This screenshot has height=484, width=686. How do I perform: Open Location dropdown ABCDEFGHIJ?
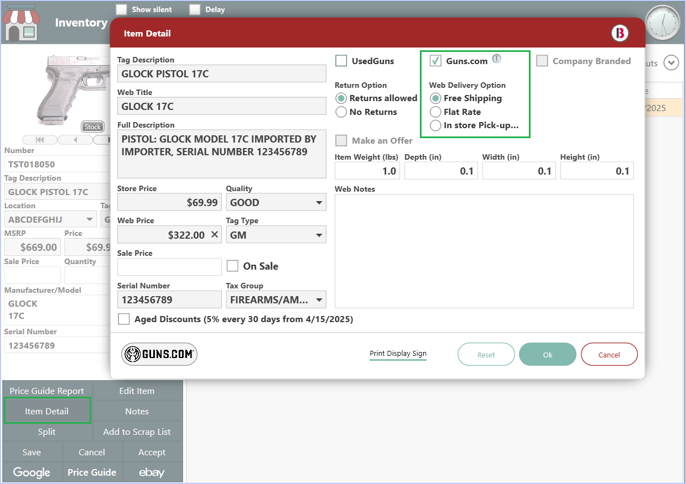(51, 219)
